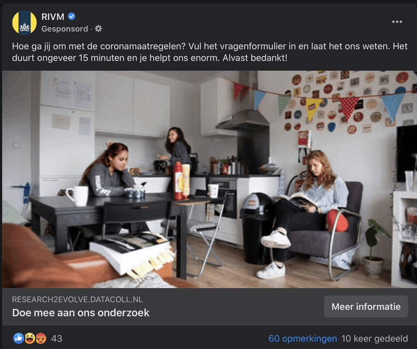Click the Gesponsord label
417x349 pixels.
[65, 29]
